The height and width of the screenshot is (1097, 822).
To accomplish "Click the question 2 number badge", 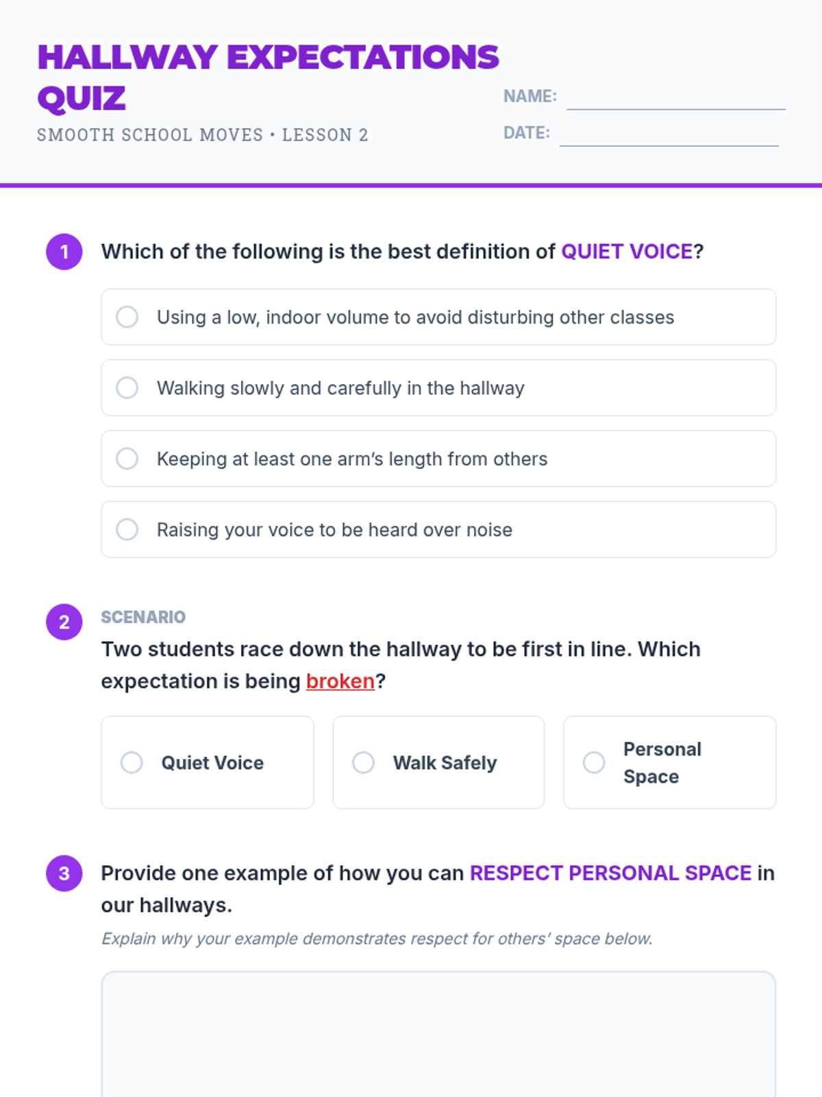I will tap(64, 622).
